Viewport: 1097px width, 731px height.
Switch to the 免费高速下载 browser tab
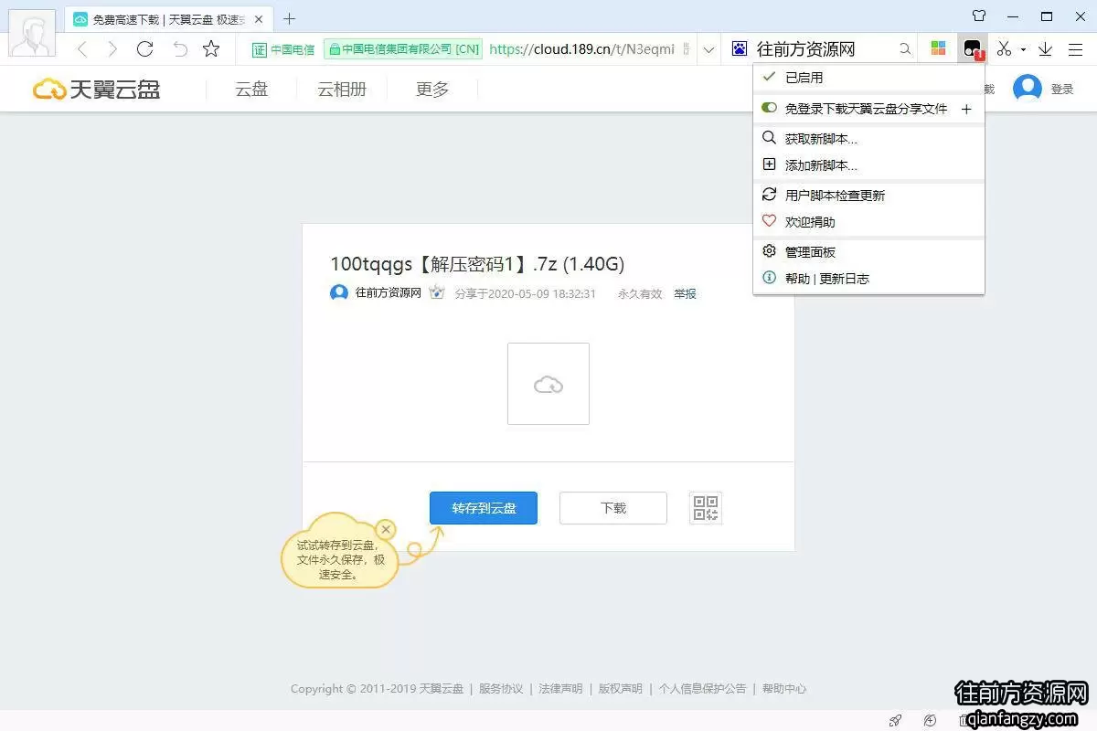tap(169, 19)
